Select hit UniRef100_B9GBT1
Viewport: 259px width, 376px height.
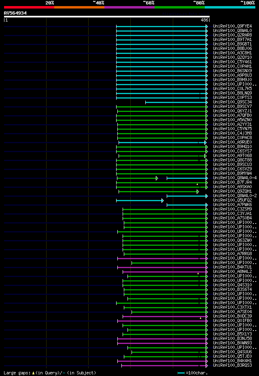(x=232, y=44)
